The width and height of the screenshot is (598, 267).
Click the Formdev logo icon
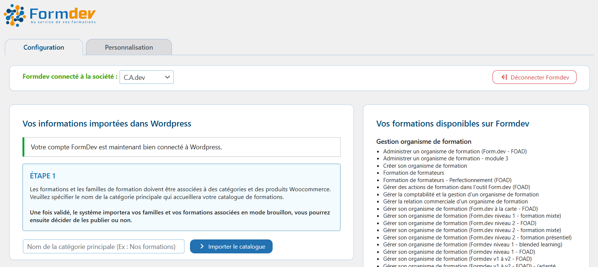point(15,15)
